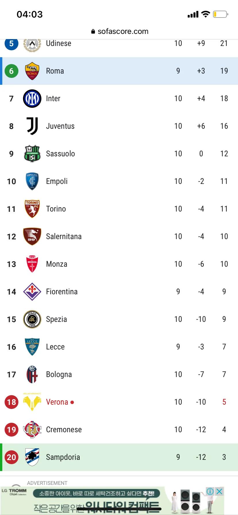This screenshot has width=238, height=515.
Task: Tap the Lecce club crest
Action: pos(32,347)
